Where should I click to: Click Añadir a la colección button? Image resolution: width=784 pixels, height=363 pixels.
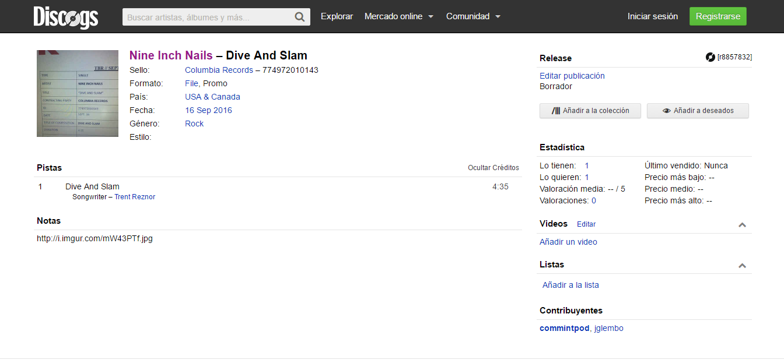tap(590, 111)
